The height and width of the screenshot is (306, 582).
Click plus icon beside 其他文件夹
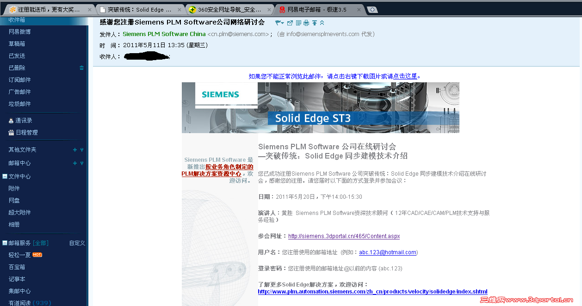pos(75,150)
